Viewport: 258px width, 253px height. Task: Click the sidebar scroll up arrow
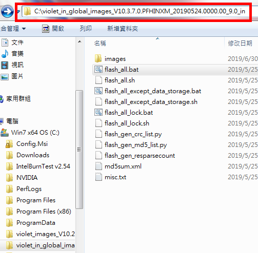[80, 41]
